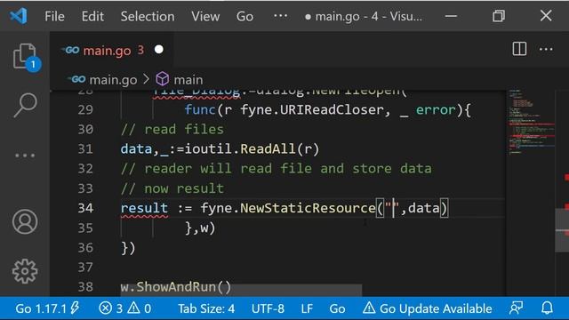The width and height of the screenshot is (569, 320).
Task: Change Tab Size: 4 indentation setting
Action: click(x=206, y=308)
